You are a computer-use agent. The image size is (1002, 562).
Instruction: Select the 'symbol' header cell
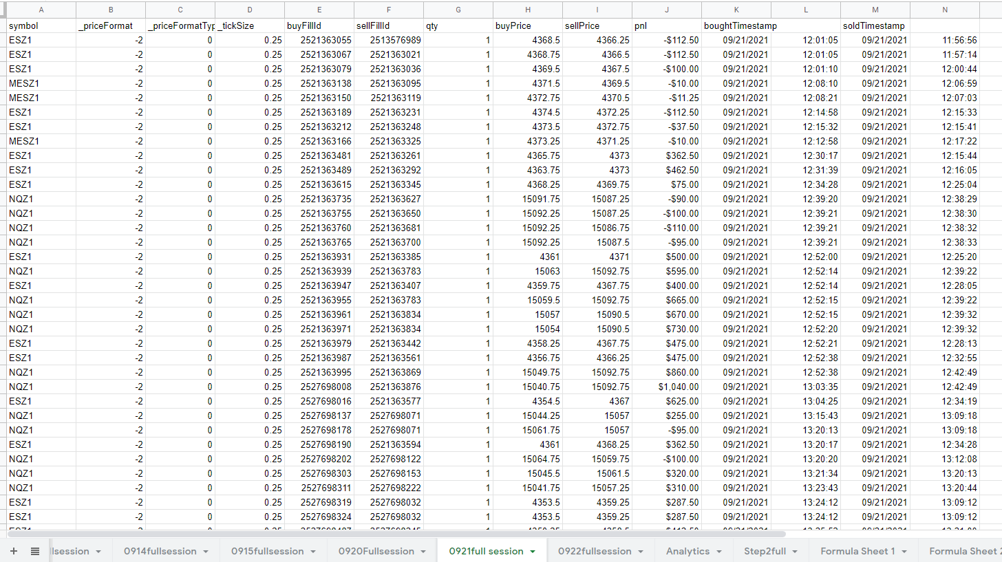pos(41,25)
